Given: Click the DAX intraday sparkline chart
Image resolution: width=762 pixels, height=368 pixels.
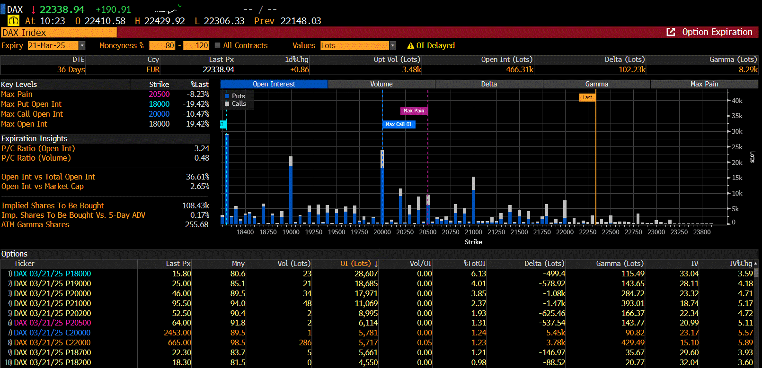Looking at the screenshot, I should (168, 10).
